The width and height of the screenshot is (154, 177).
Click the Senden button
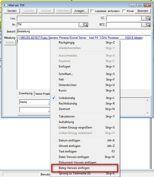tap(12, 11)
